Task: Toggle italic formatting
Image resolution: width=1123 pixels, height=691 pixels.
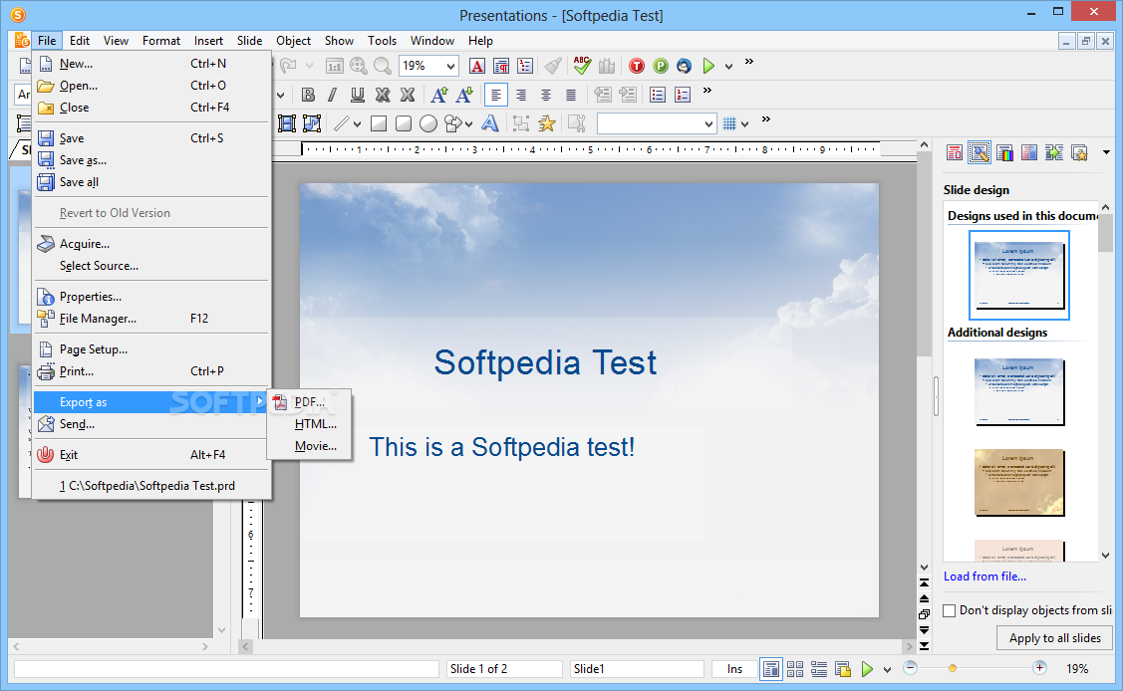Action: (332, 96)
